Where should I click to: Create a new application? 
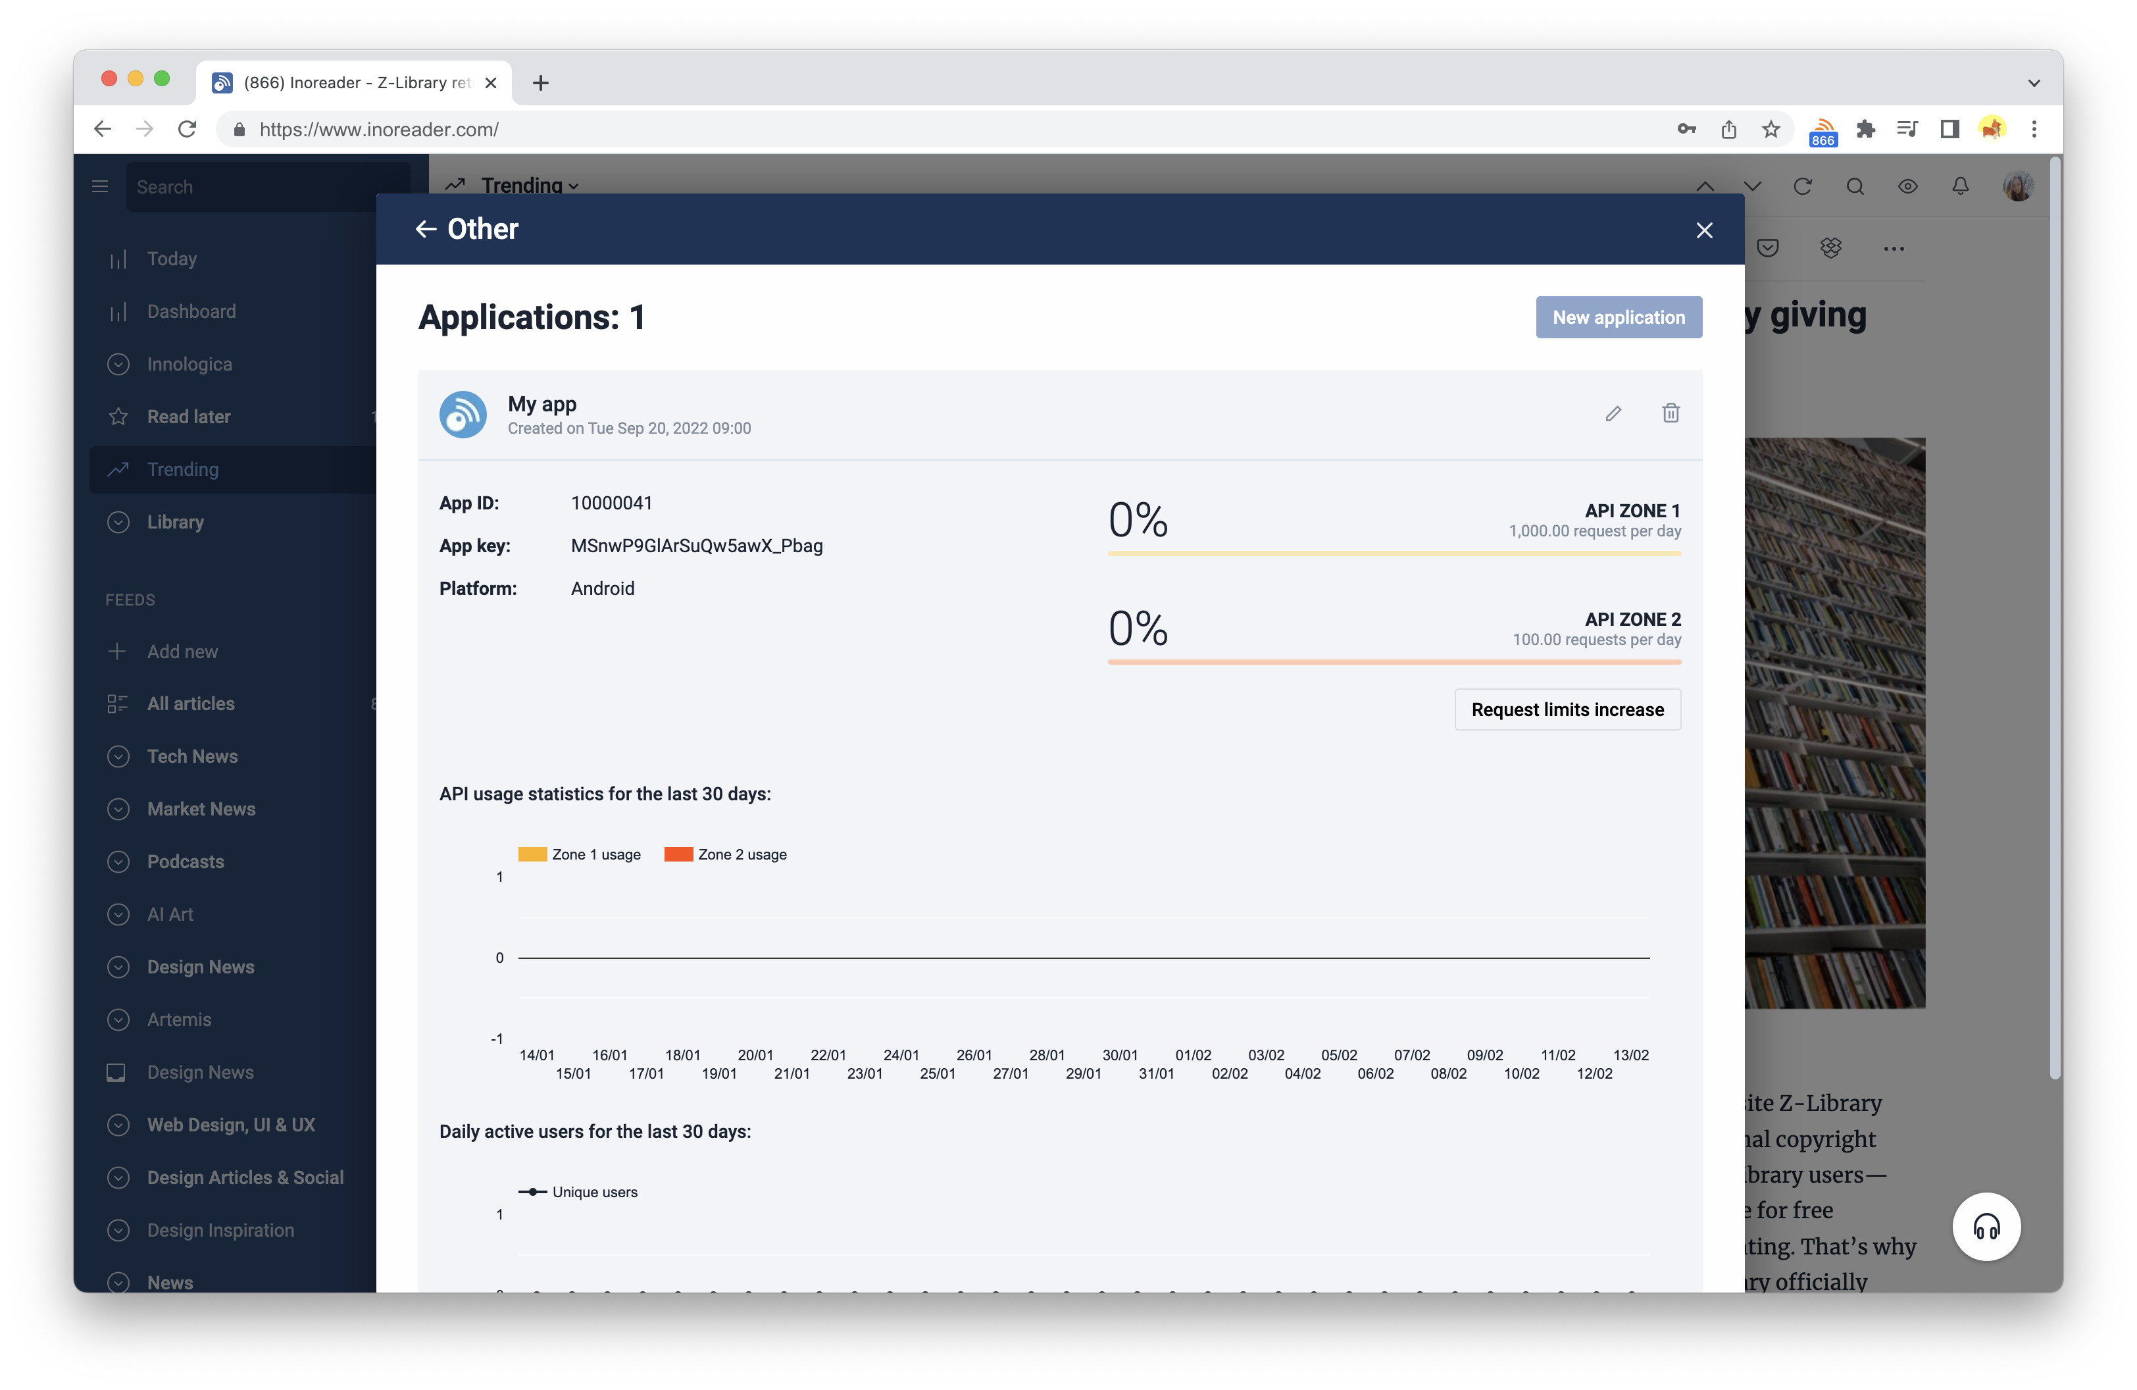click(x=1618, y=317)
